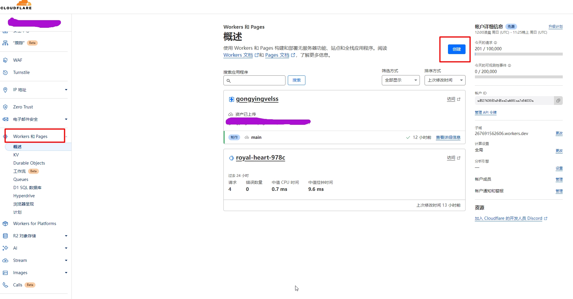
Task: Click the 管理 API 令牌 link
Action: click(x=485, y=113)
